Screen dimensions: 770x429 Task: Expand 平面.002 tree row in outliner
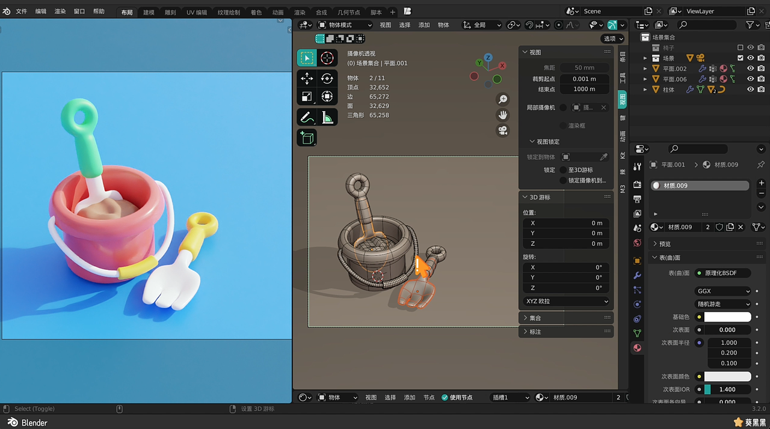pyautogui.click(x=645, y=68)
